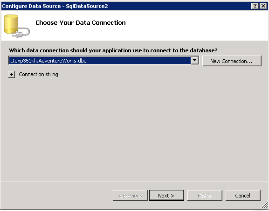Image resolution: width=269 pixels, height=211 pixels.
Task: Click the separator line beside Connection string
Action: 162,74
